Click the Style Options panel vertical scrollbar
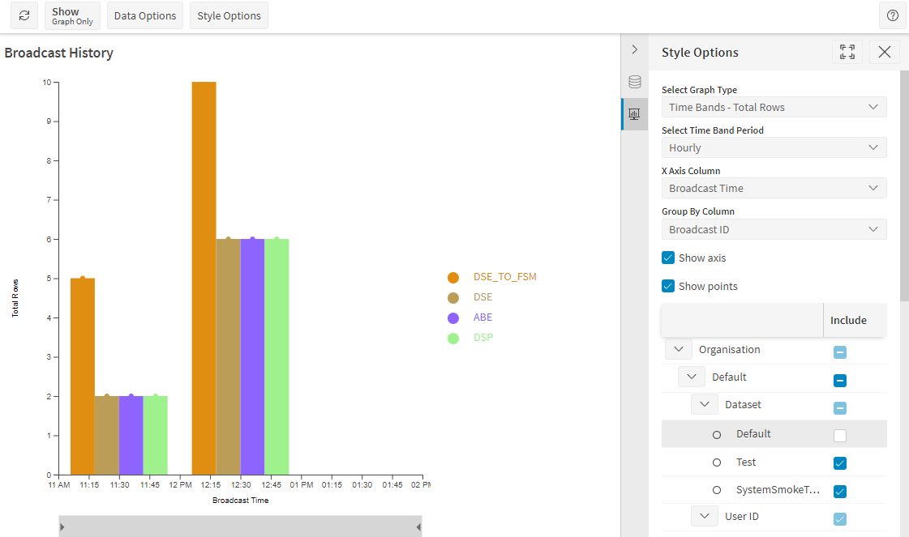The height and width of the screenshot is (537, 909). [x=904, y=185]
